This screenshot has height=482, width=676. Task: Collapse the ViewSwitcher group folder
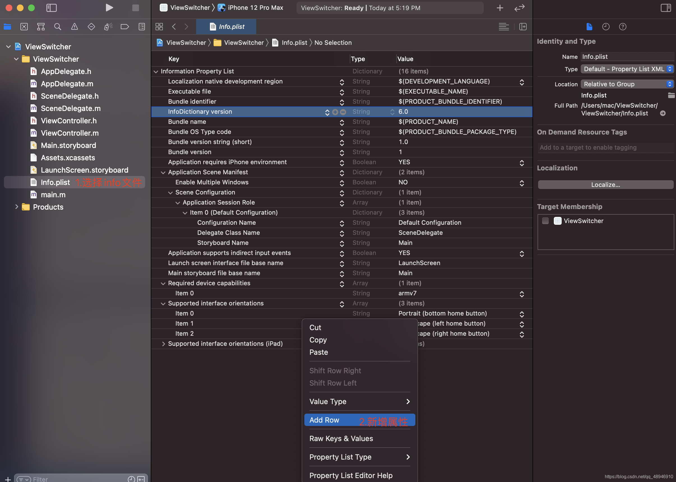[x=16, y=59]
